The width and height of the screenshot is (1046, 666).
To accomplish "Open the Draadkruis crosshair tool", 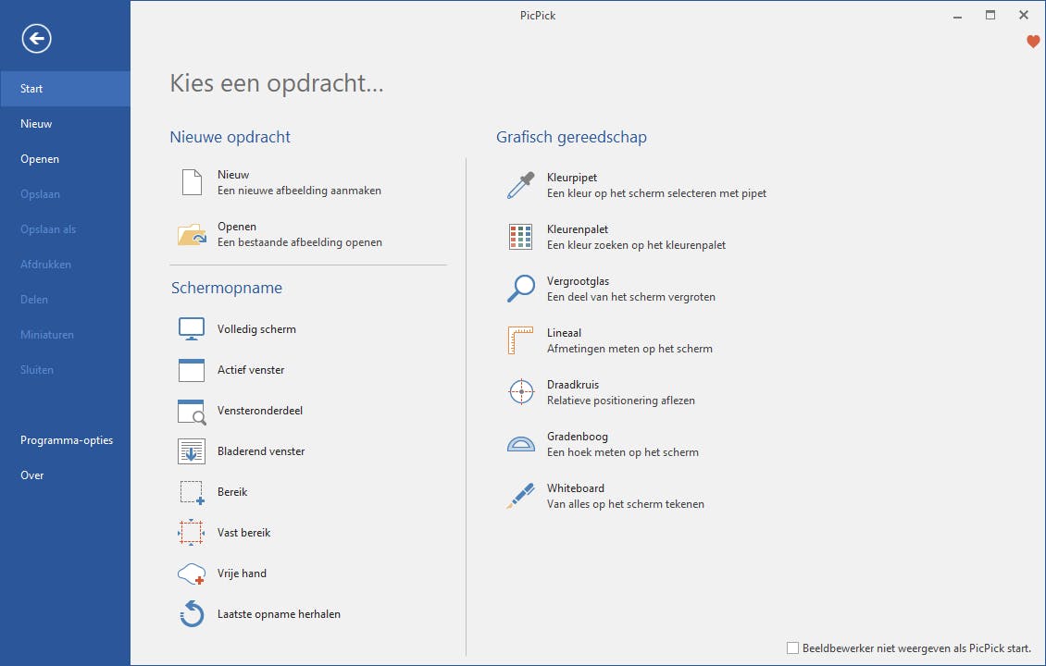I will tap(521, 392).
